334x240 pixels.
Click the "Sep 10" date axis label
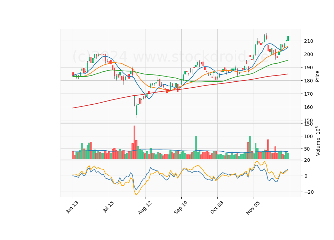click(x=181, y=208)
